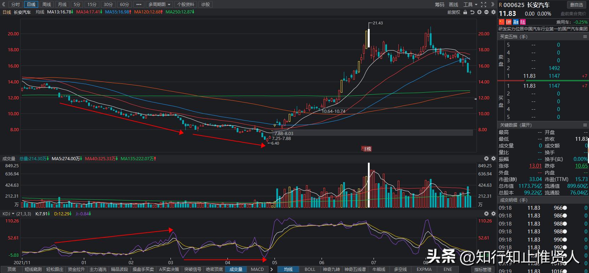
Task: Click the 买卖五档 panel menu icon
Action: [x=585, y=36]
